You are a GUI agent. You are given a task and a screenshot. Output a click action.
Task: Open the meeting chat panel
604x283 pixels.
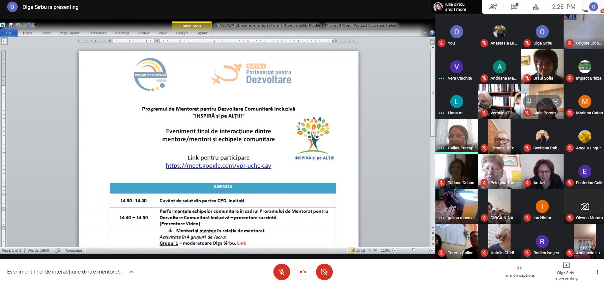coord(514,7)
